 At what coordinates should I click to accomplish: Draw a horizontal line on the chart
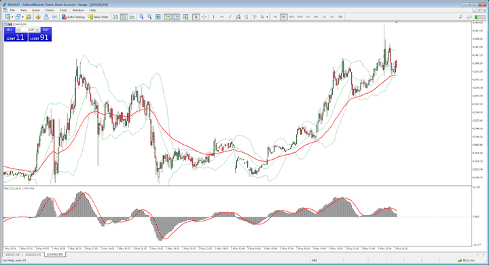coord(221,17)
